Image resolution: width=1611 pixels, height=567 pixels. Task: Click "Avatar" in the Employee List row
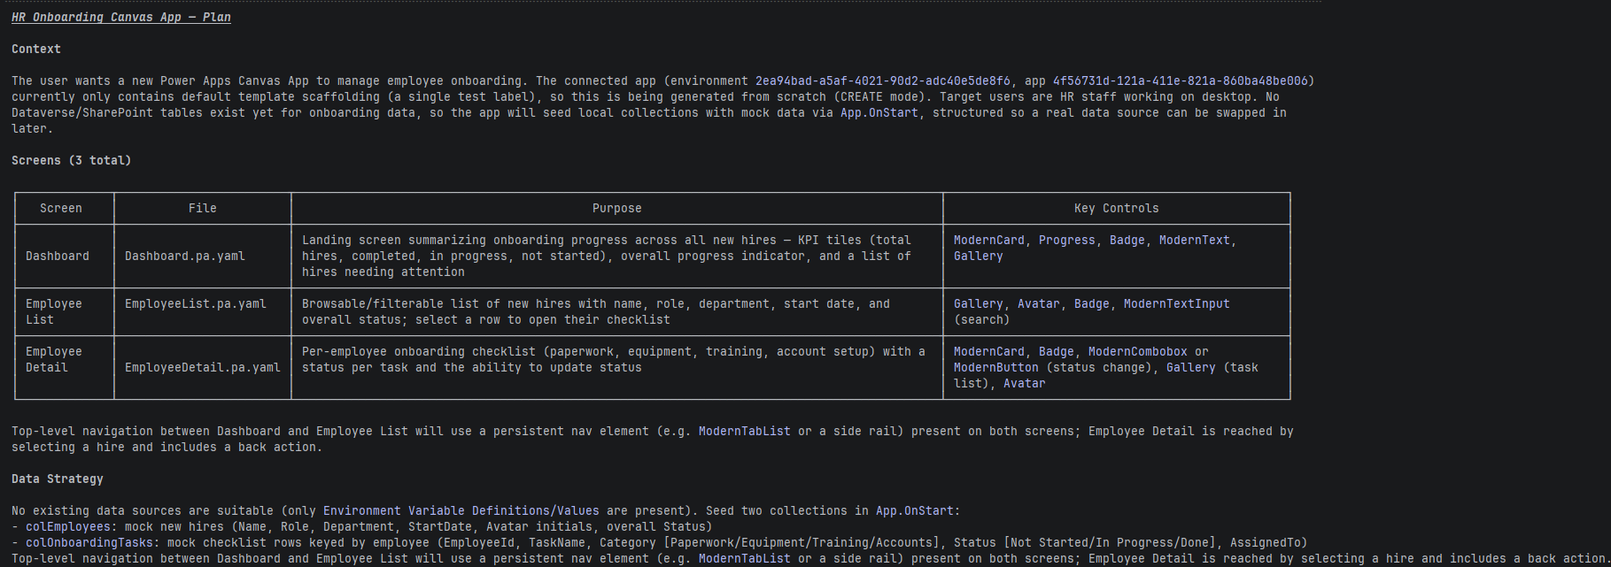(x=1039, y=303)
